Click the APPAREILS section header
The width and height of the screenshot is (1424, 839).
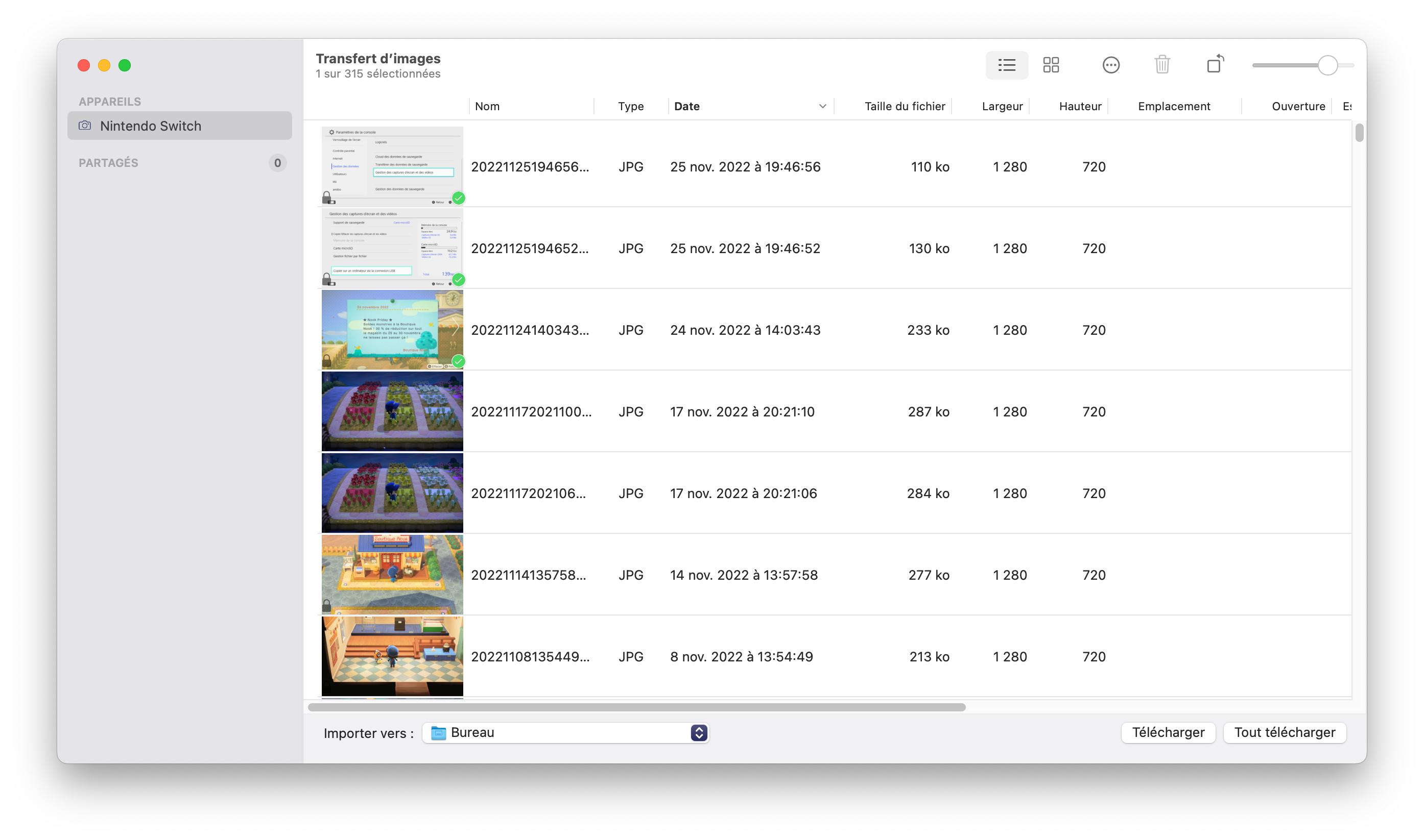pyautogui.click(x=110, y=102)
